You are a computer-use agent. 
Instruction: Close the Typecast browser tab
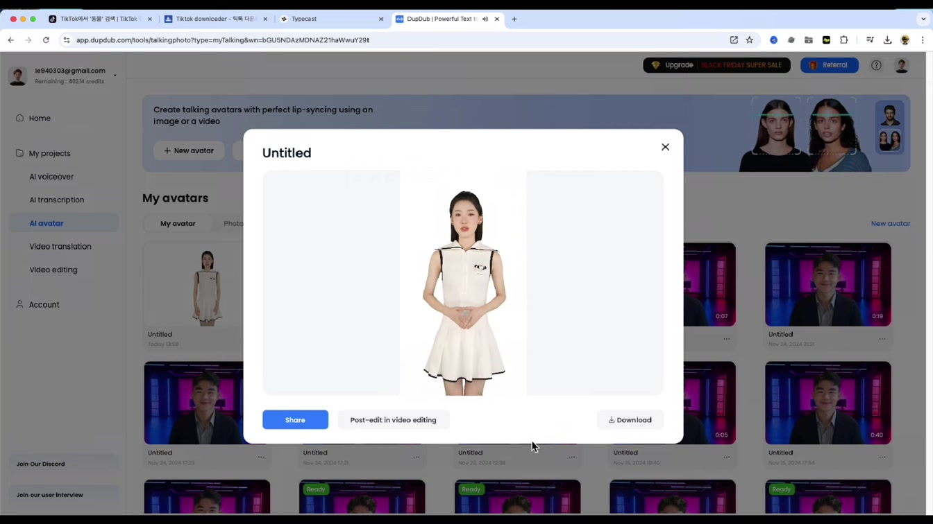point(381,19)
